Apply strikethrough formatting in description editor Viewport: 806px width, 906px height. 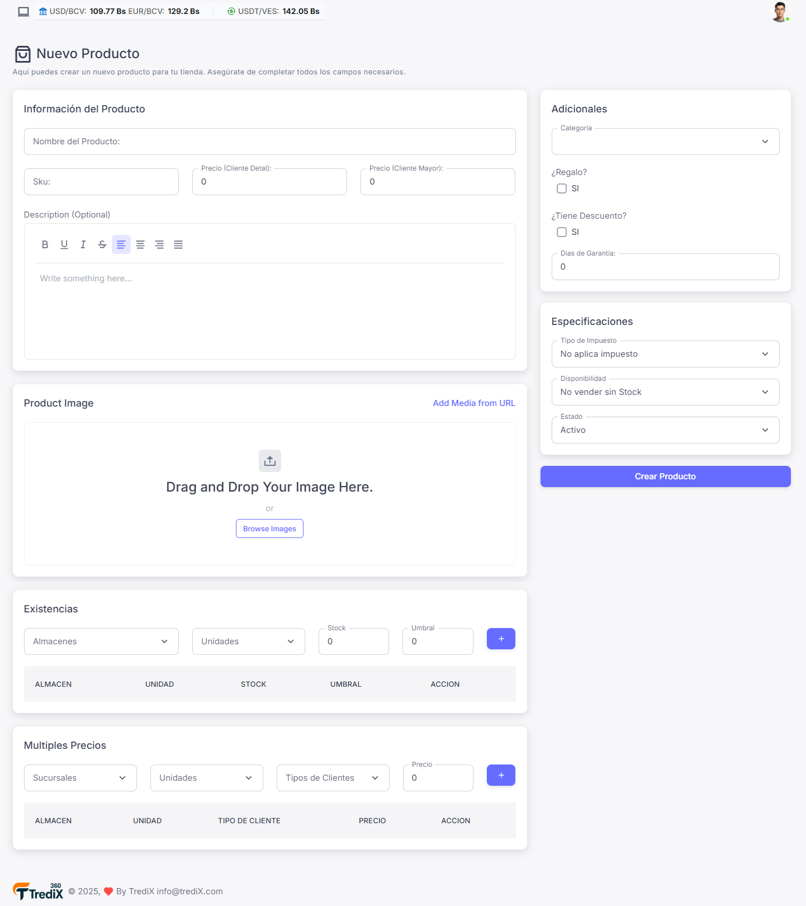(102, 244)
